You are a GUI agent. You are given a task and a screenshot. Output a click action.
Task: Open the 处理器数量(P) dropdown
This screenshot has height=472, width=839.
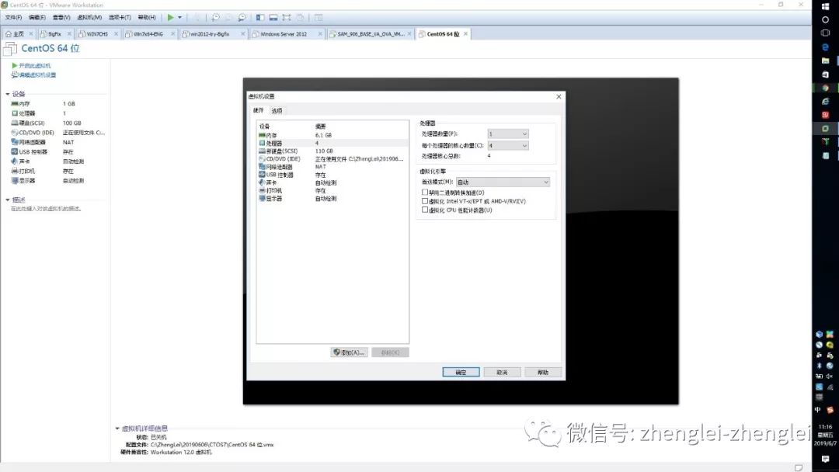[x=508, y=134]
